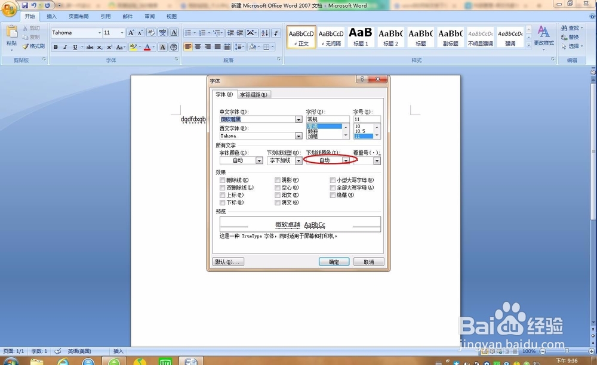Open the 插入 ribbon tab
Viewport: 597px width, 365px height.
click(x=51, y=16)
